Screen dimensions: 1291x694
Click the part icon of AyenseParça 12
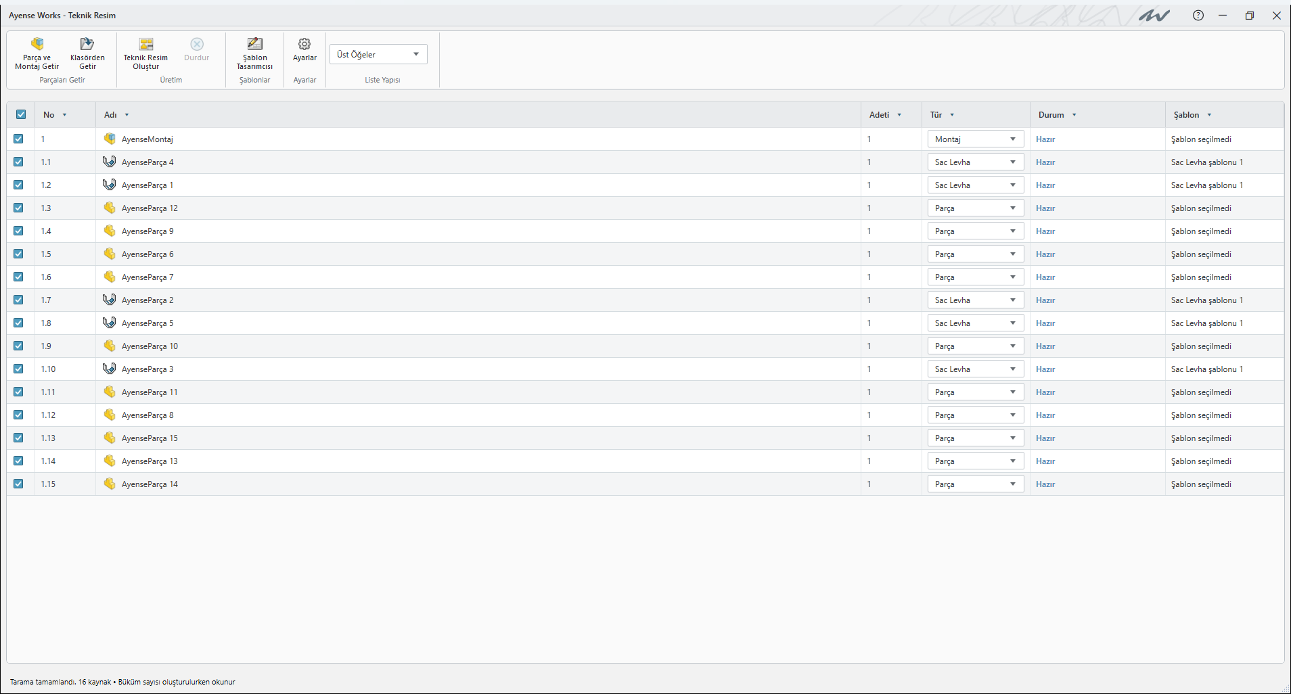tap(110, 208)
